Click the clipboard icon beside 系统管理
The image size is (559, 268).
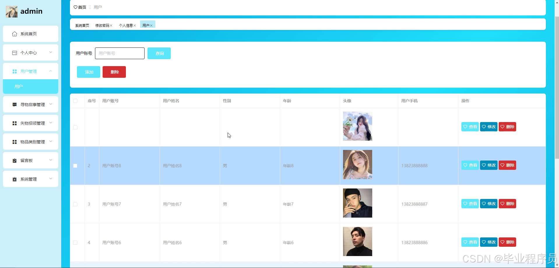[15, 179]
